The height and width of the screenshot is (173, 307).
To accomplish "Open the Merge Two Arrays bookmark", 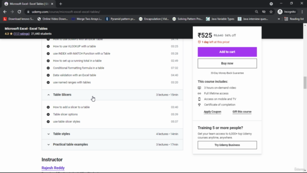I will (87, 19).
